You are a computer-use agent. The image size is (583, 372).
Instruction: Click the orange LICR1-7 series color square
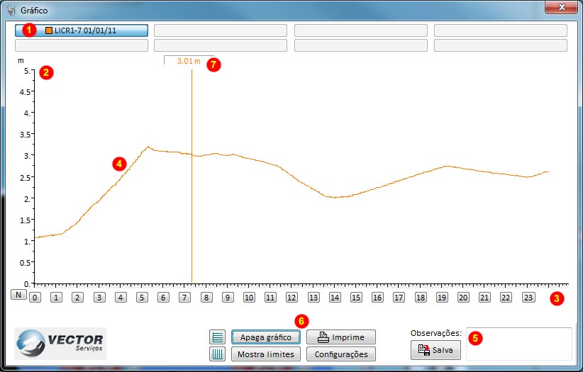pos(49,30)
